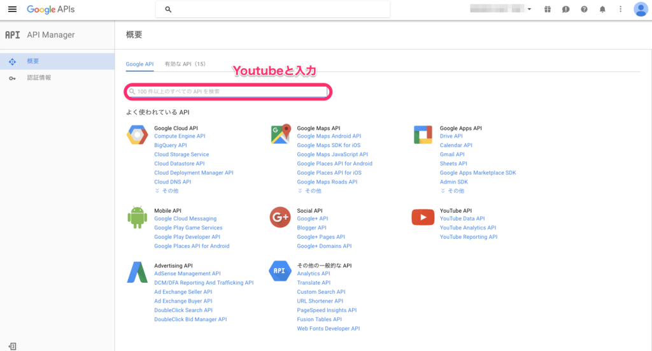Image resolution: width=652 pixels, height=351 pixels.
Task: Open the Cloud DNS API link
Action: coord(173,182)
